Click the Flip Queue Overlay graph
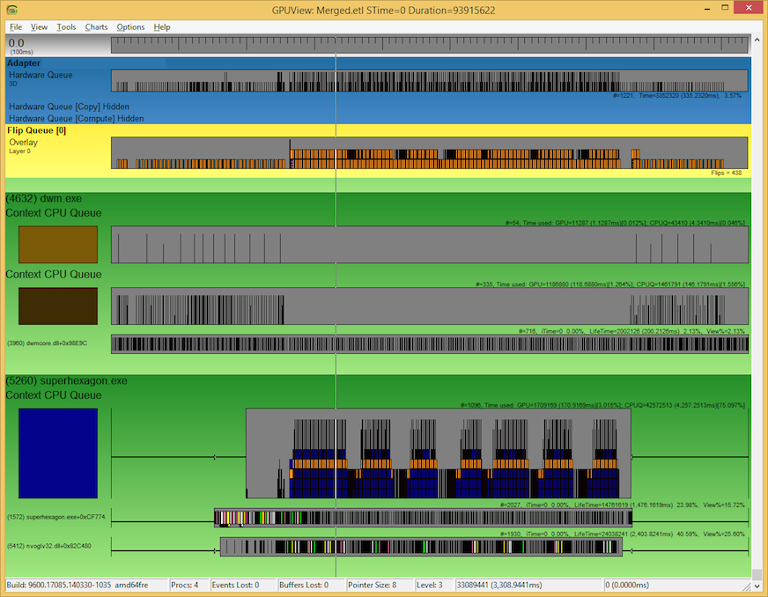 [430, 153]
